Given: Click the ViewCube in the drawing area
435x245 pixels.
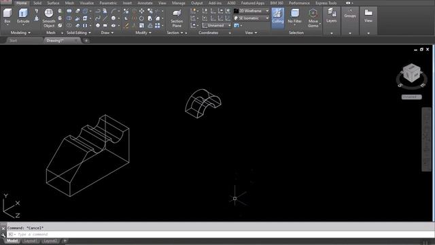Looking at the screenshot, I should pos(411,73).
